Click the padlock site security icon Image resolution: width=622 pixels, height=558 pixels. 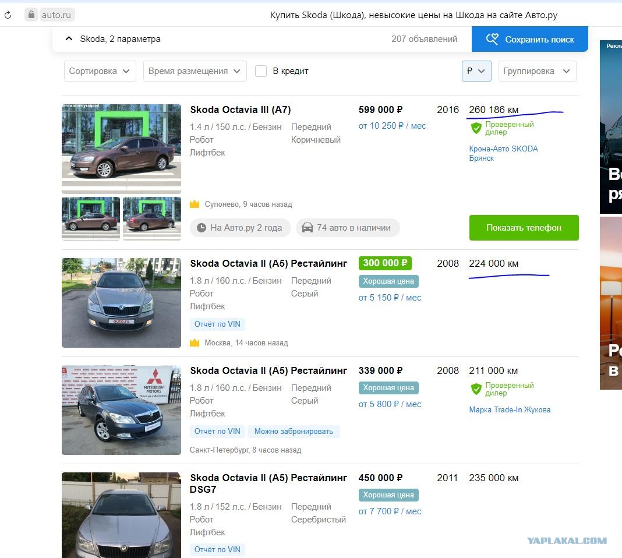(31, 15)
